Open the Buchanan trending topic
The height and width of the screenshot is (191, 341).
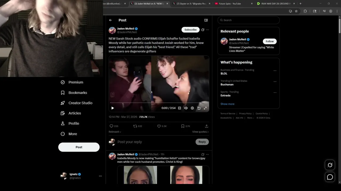(227, 85)
